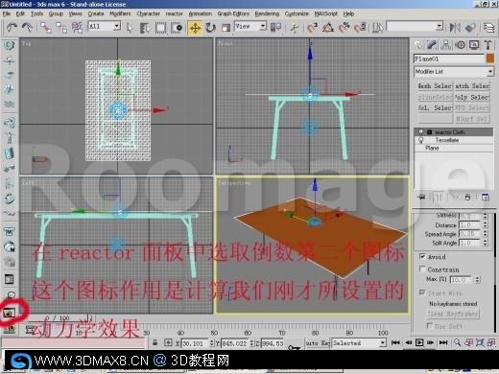Click the Go to End playback button
This screenshot has height=374, width=499.
pos(443,342)
